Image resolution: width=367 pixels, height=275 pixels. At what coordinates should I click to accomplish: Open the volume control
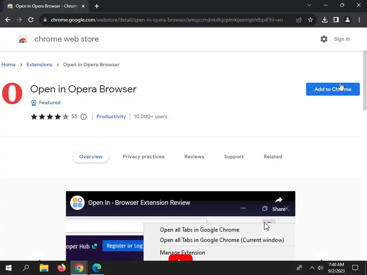320,268
